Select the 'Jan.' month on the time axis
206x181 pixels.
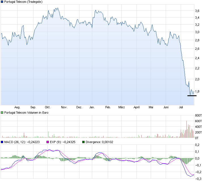point(92,107)
